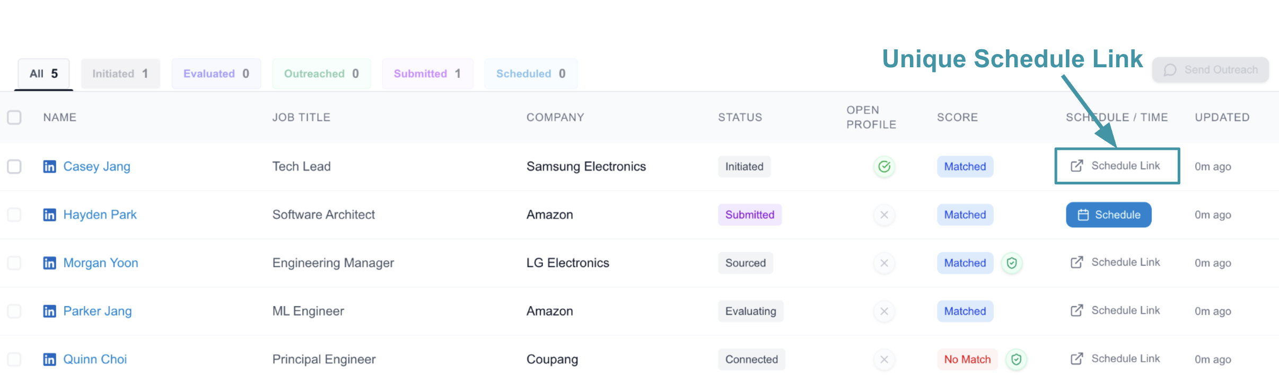Show the Scheduled tab
The width and height of the screenshot is (1279, 392).
click(531, 74)
